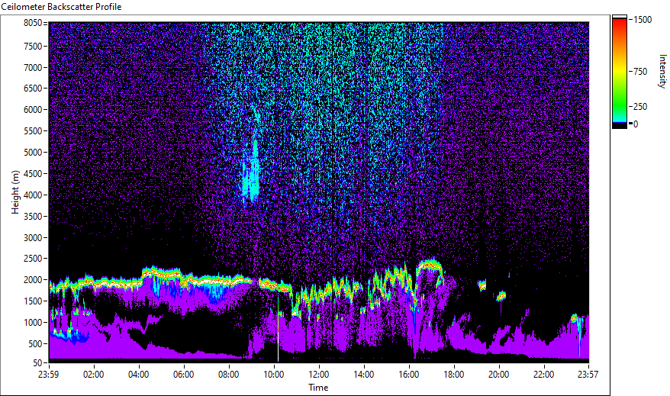Click the 3000 height axis value
Screen dimensions: 670x396
[33, 238]
